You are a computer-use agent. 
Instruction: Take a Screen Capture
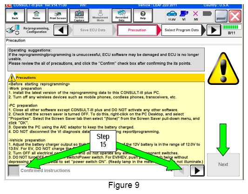coord(79,15)
